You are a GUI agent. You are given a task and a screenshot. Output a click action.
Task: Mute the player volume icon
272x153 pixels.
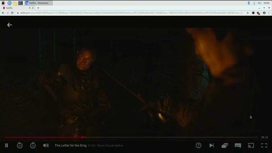click(x=46, y=145)
